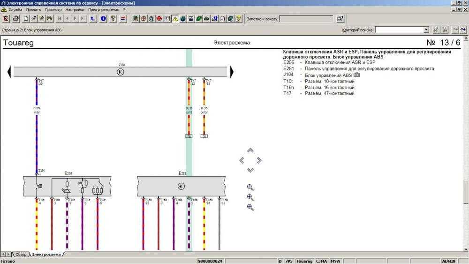Screen dimensions: 469x264
Task: Click the checklist clipboard icon
Action: 222,19
